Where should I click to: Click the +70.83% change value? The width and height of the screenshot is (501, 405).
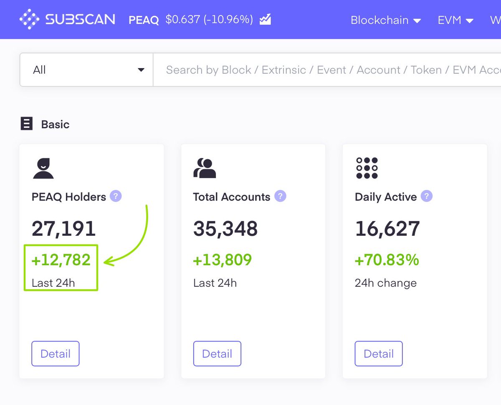coord(387,260)
